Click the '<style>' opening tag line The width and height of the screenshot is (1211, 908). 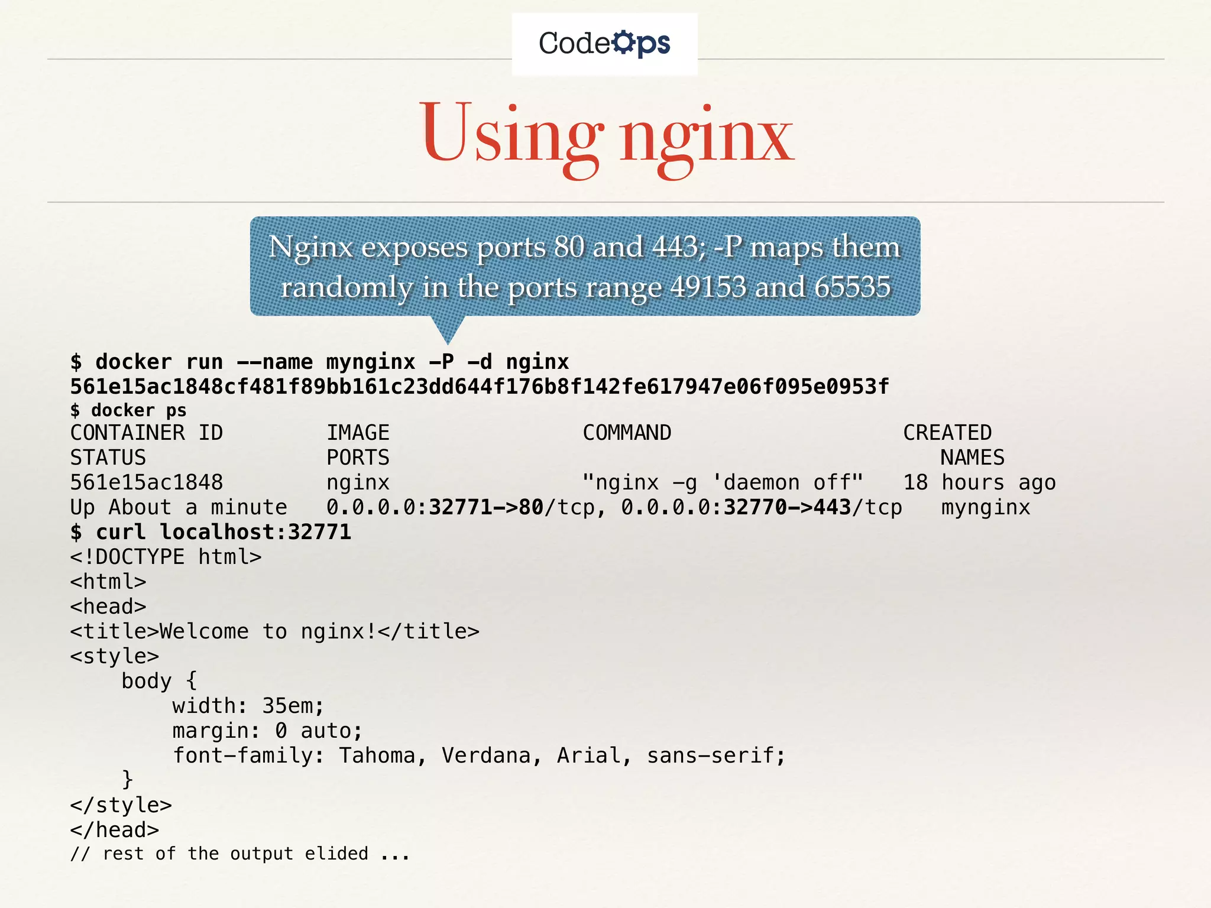[x=115, y=657]
